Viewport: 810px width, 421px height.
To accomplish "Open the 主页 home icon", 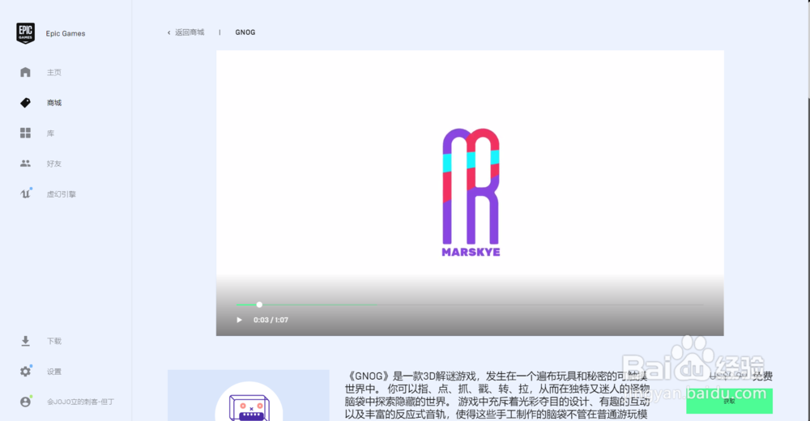I will tap(25, 72).
